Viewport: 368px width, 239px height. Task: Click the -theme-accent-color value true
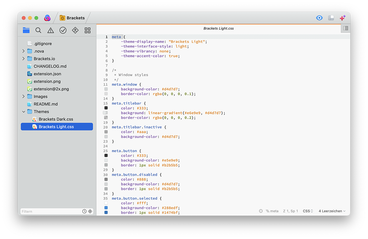click(x=173, y=56)
